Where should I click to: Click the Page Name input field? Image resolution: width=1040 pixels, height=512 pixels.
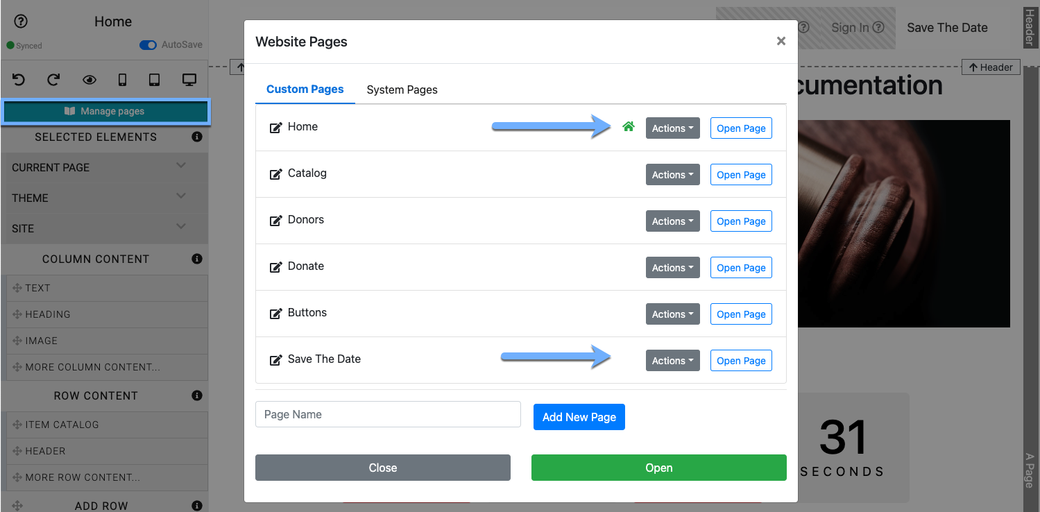click(x=388, y=414)
